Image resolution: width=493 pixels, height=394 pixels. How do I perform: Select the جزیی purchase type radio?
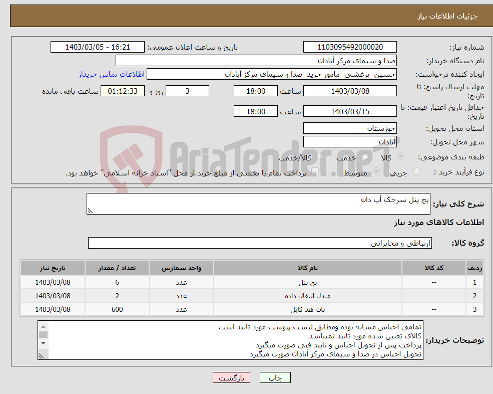(x=416, y=171)
